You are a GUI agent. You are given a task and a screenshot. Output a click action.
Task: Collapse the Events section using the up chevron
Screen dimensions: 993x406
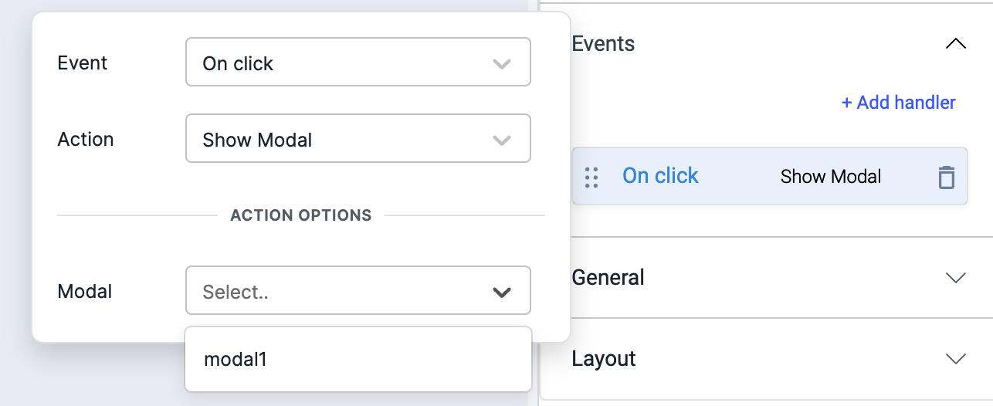(x=955, y=44)
